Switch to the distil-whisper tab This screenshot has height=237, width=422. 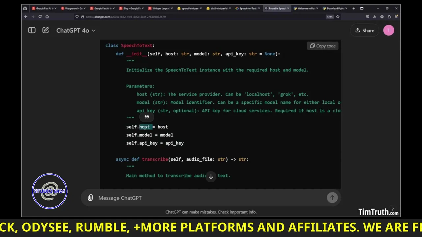[219, 9]
